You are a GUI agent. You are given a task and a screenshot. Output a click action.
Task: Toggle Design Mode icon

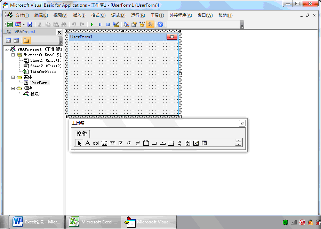pos(116,24)
